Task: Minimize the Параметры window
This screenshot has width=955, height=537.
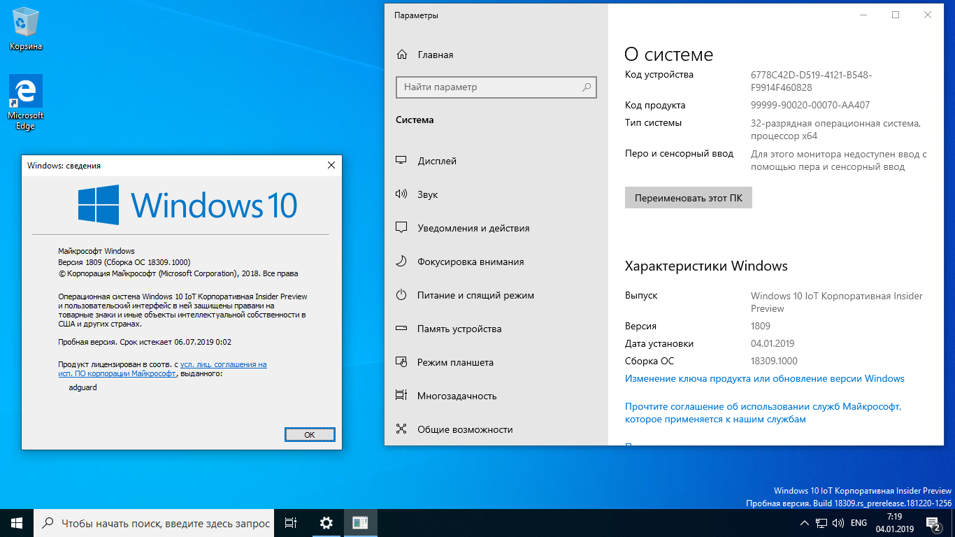Action: point(863,15)
